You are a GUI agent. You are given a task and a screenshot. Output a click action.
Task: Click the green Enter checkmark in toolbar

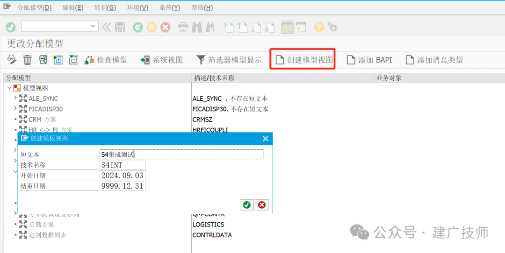click(x=11, y=28)
